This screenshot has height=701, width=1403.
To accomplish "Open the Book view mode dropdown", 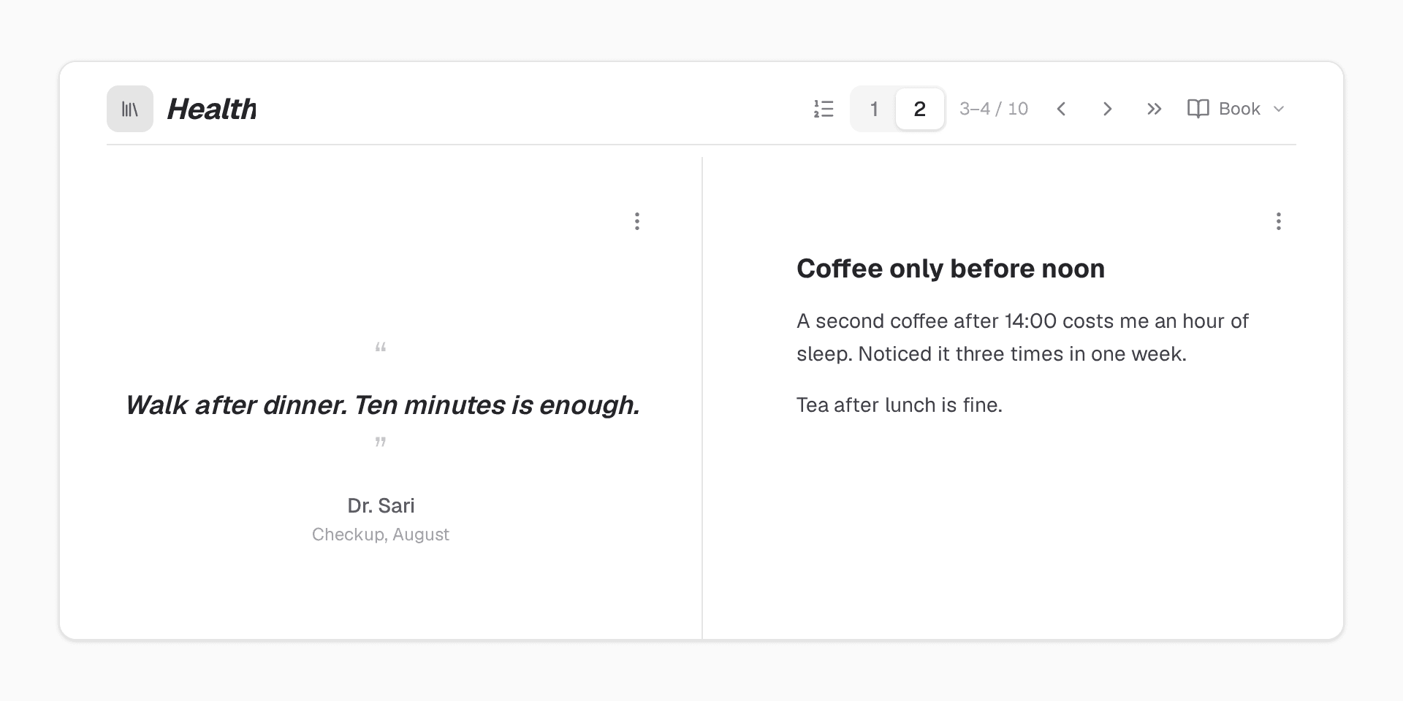I will tap(1236, 109).
